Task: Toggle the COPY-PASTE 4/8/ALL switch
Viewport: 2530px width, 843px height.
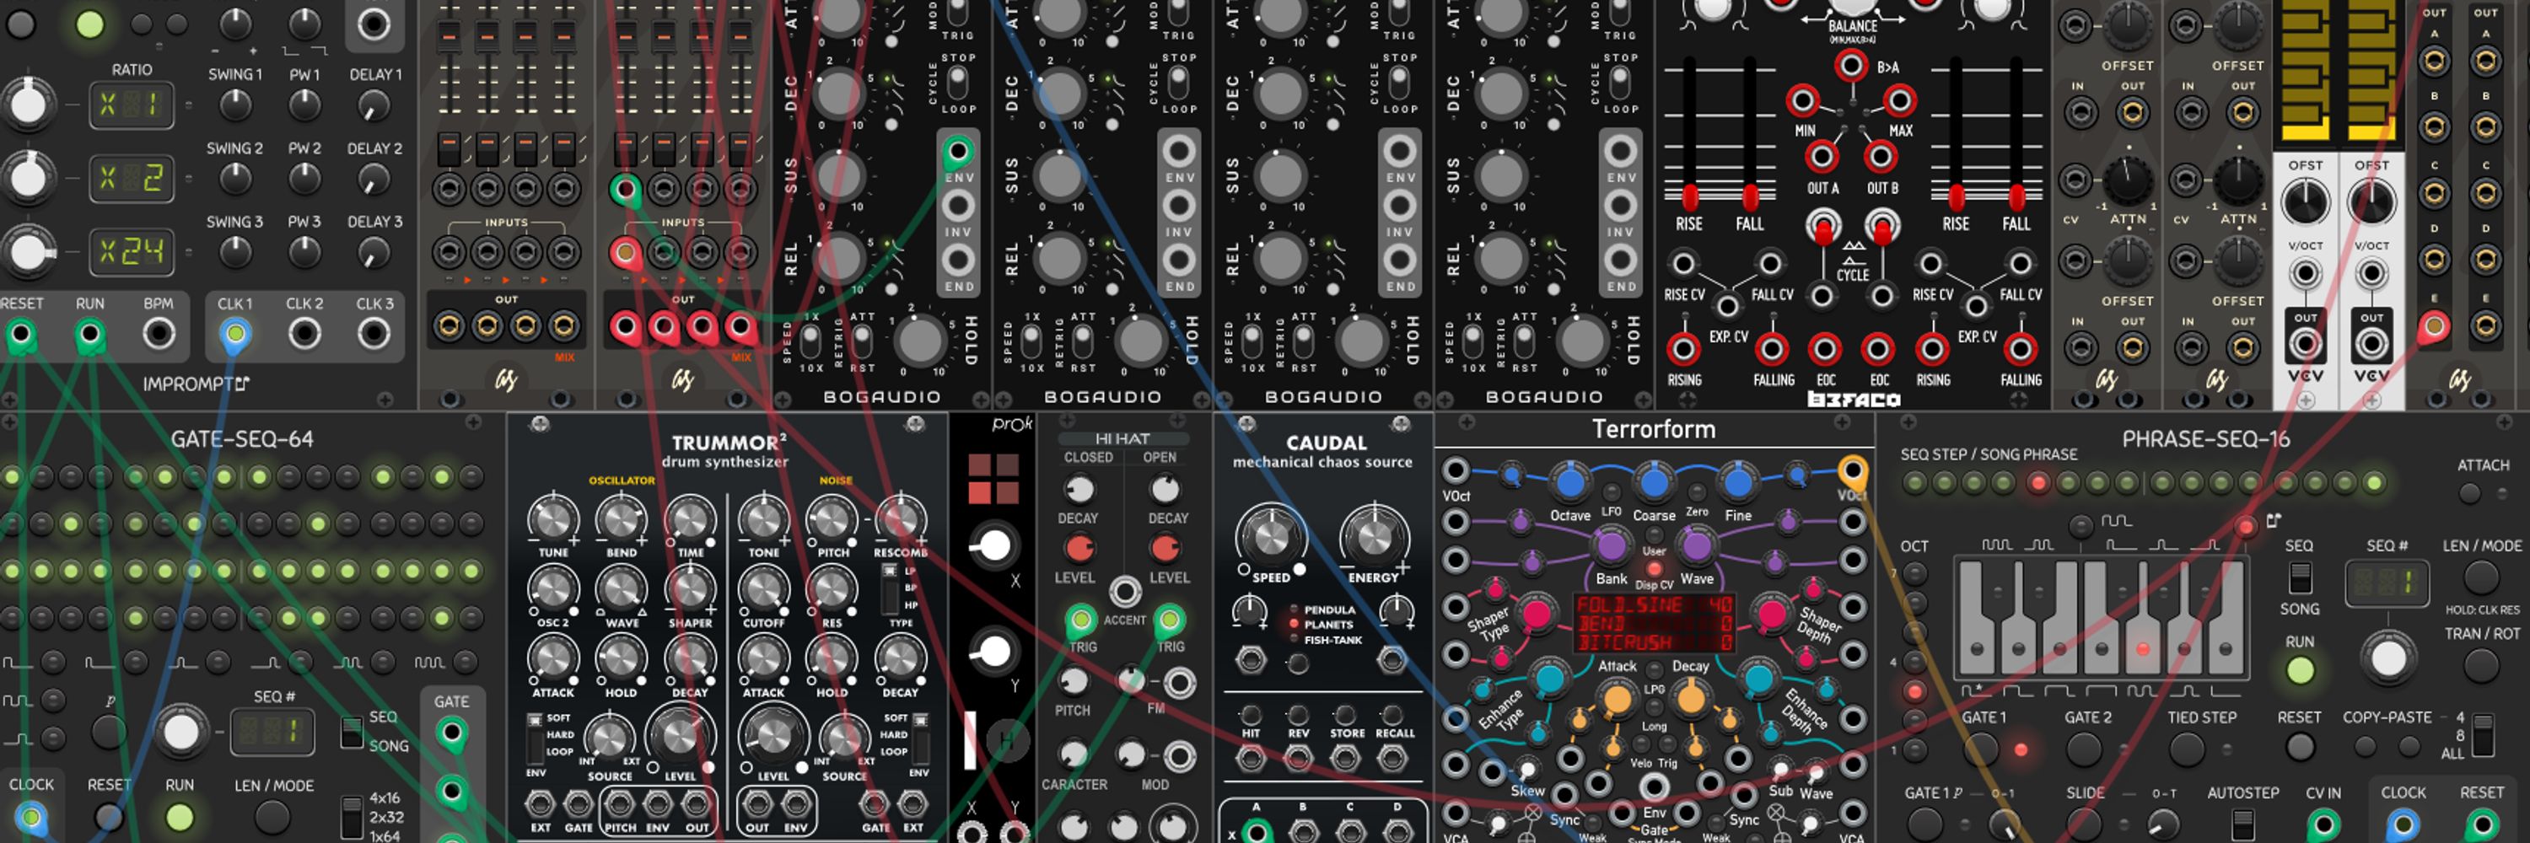Action: (2482, 736)
